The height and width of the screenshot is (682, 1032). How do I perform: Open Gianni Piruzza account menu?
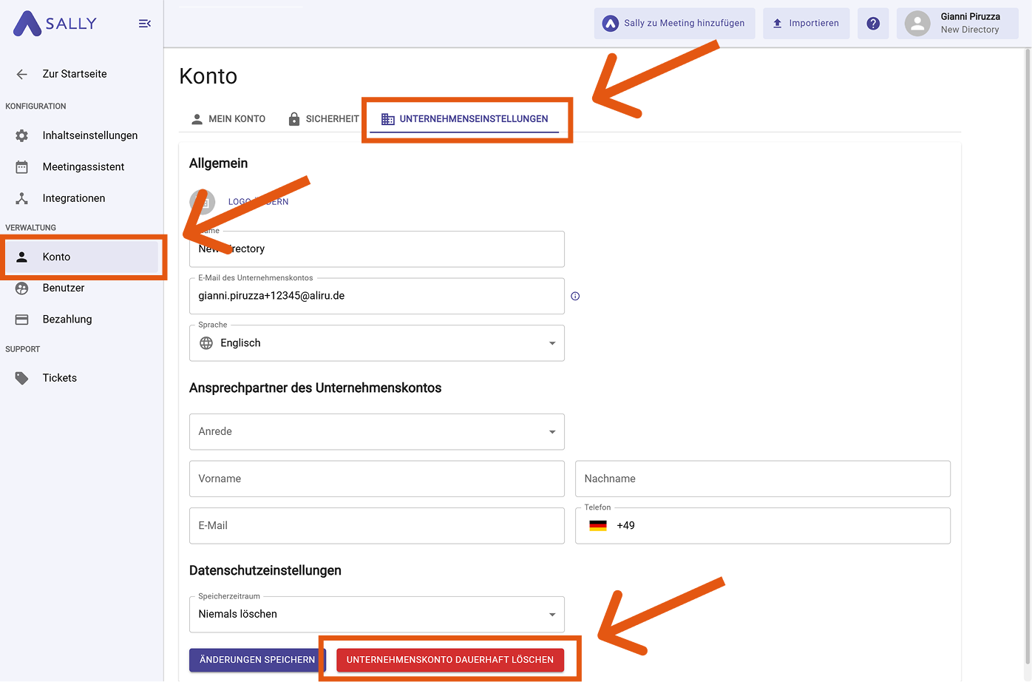click(x=957, y=24)
